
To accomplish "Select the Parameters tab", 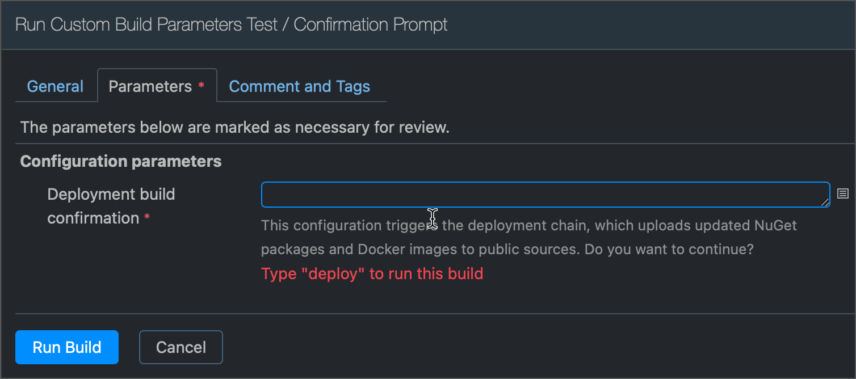I will [x=157, y=86].
